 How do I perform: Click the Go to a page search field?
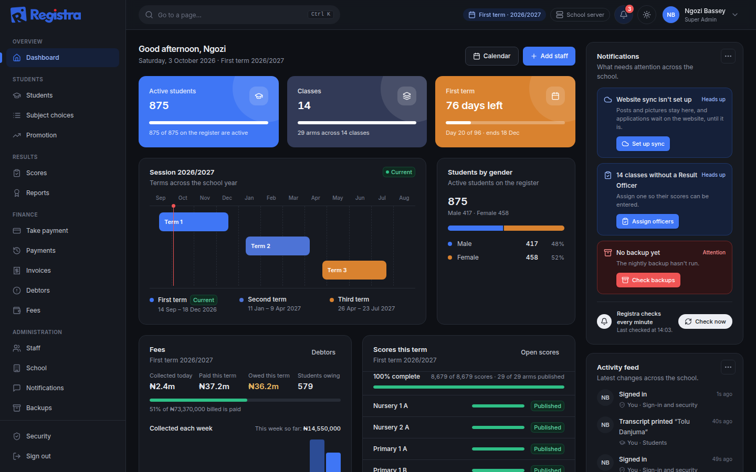(x=239, y=15)
